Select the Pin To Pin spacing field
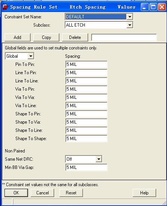167x206 pixels. 86,64
